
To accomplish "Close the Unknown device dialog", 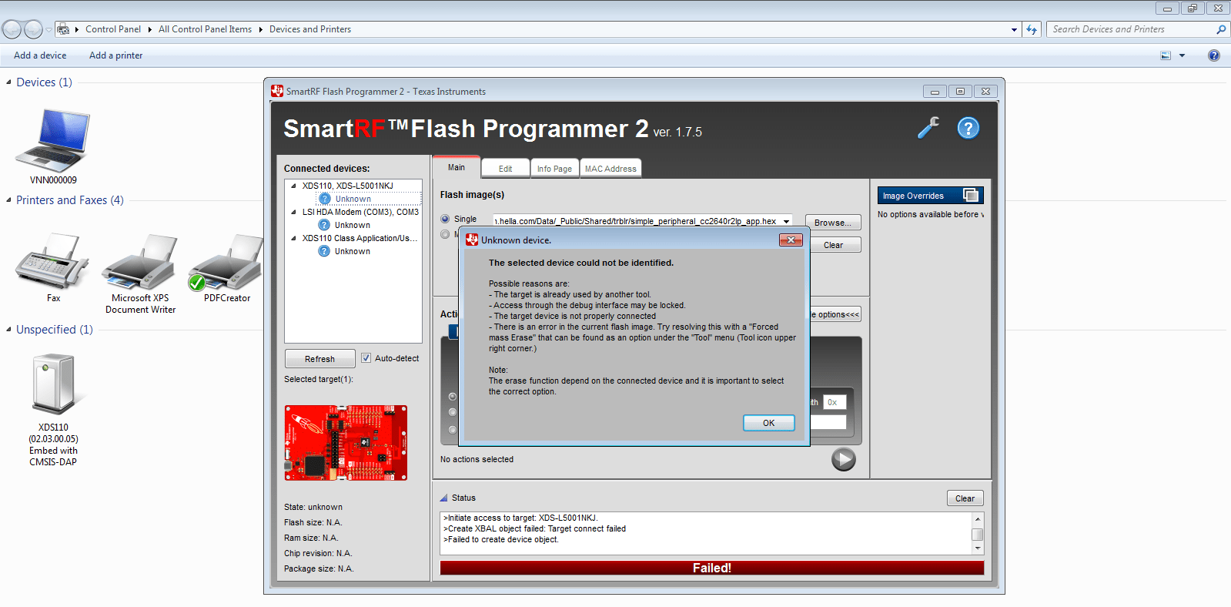I will (791, 240).
